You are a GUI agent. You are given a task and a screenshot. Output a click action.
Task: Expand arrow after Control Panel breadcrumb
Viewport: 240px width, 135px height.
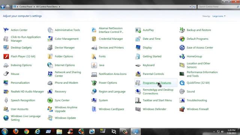point(34,7)
